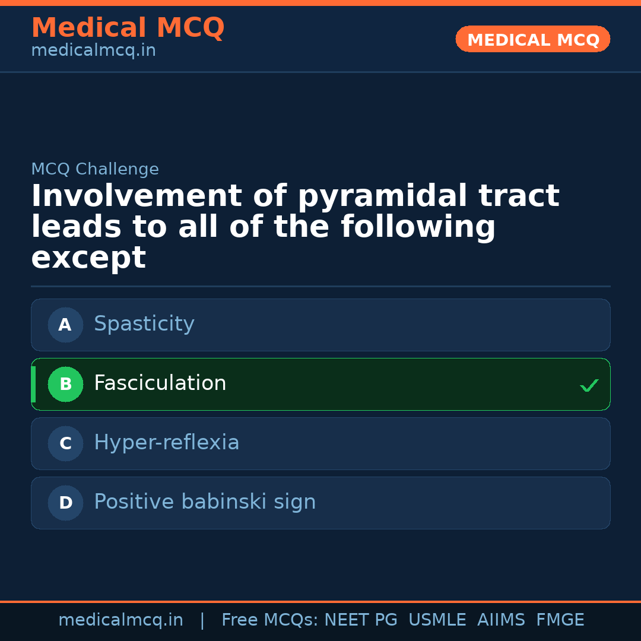Click the green checkmark on Fasciculation
The image size is (641, 641).
click(x=589, y=386)
